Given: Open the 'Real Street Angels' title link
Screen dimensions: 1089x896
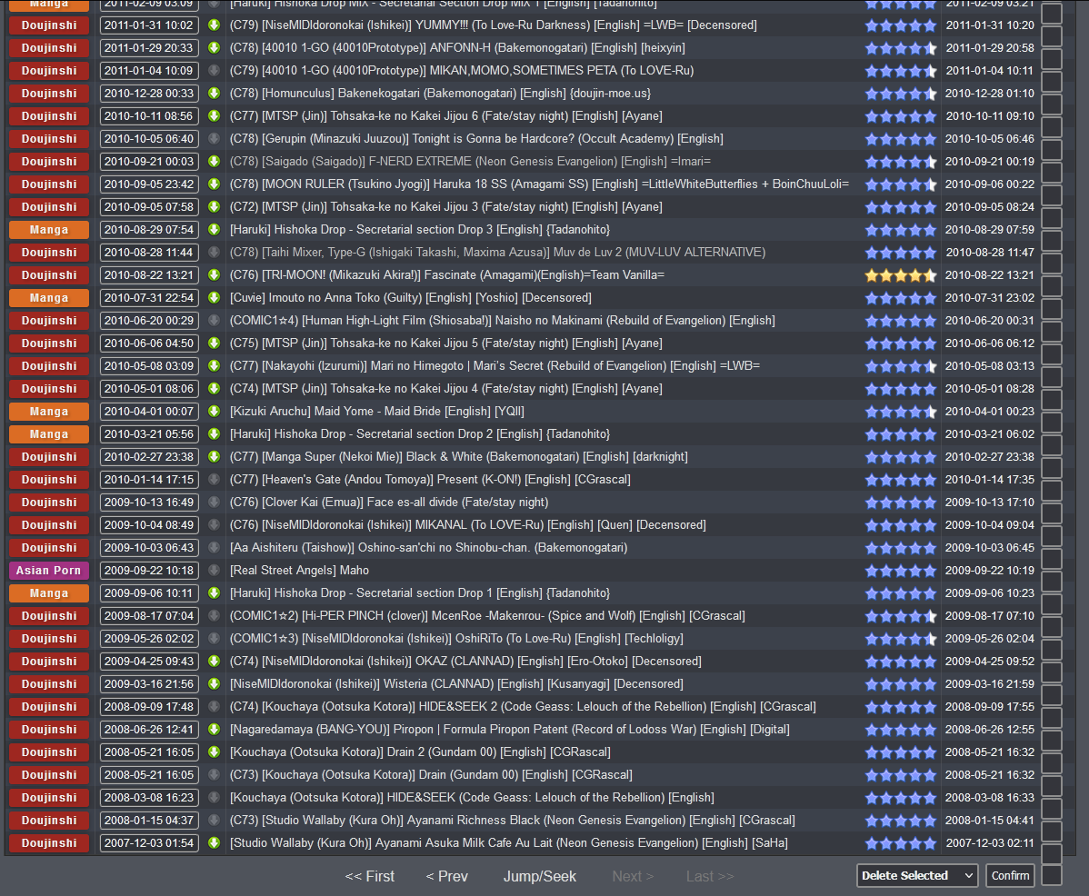Looking at the screenshot, I should [x=299, y=571].
